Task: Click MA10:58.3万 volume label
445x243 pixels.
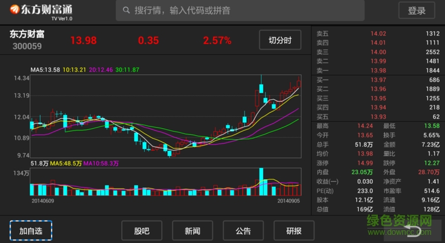Action: pos(101,164)
